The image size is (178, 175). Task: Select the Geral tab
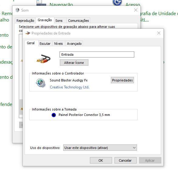pyautogui.click(x=31, y=43)
